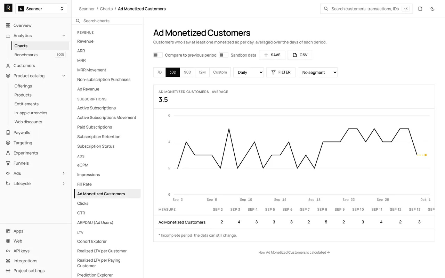
Task: Click the magnifier icon in Search charts
Action: (x=78, y=21)
